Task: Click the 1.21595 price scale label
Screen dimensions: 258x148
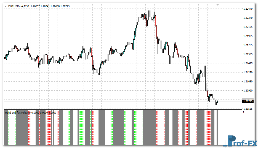Action: [248, 54]
